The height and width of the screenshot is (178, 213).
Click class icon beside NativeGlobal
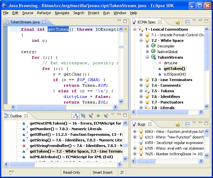pyautogui.click(x=153, y=51)
